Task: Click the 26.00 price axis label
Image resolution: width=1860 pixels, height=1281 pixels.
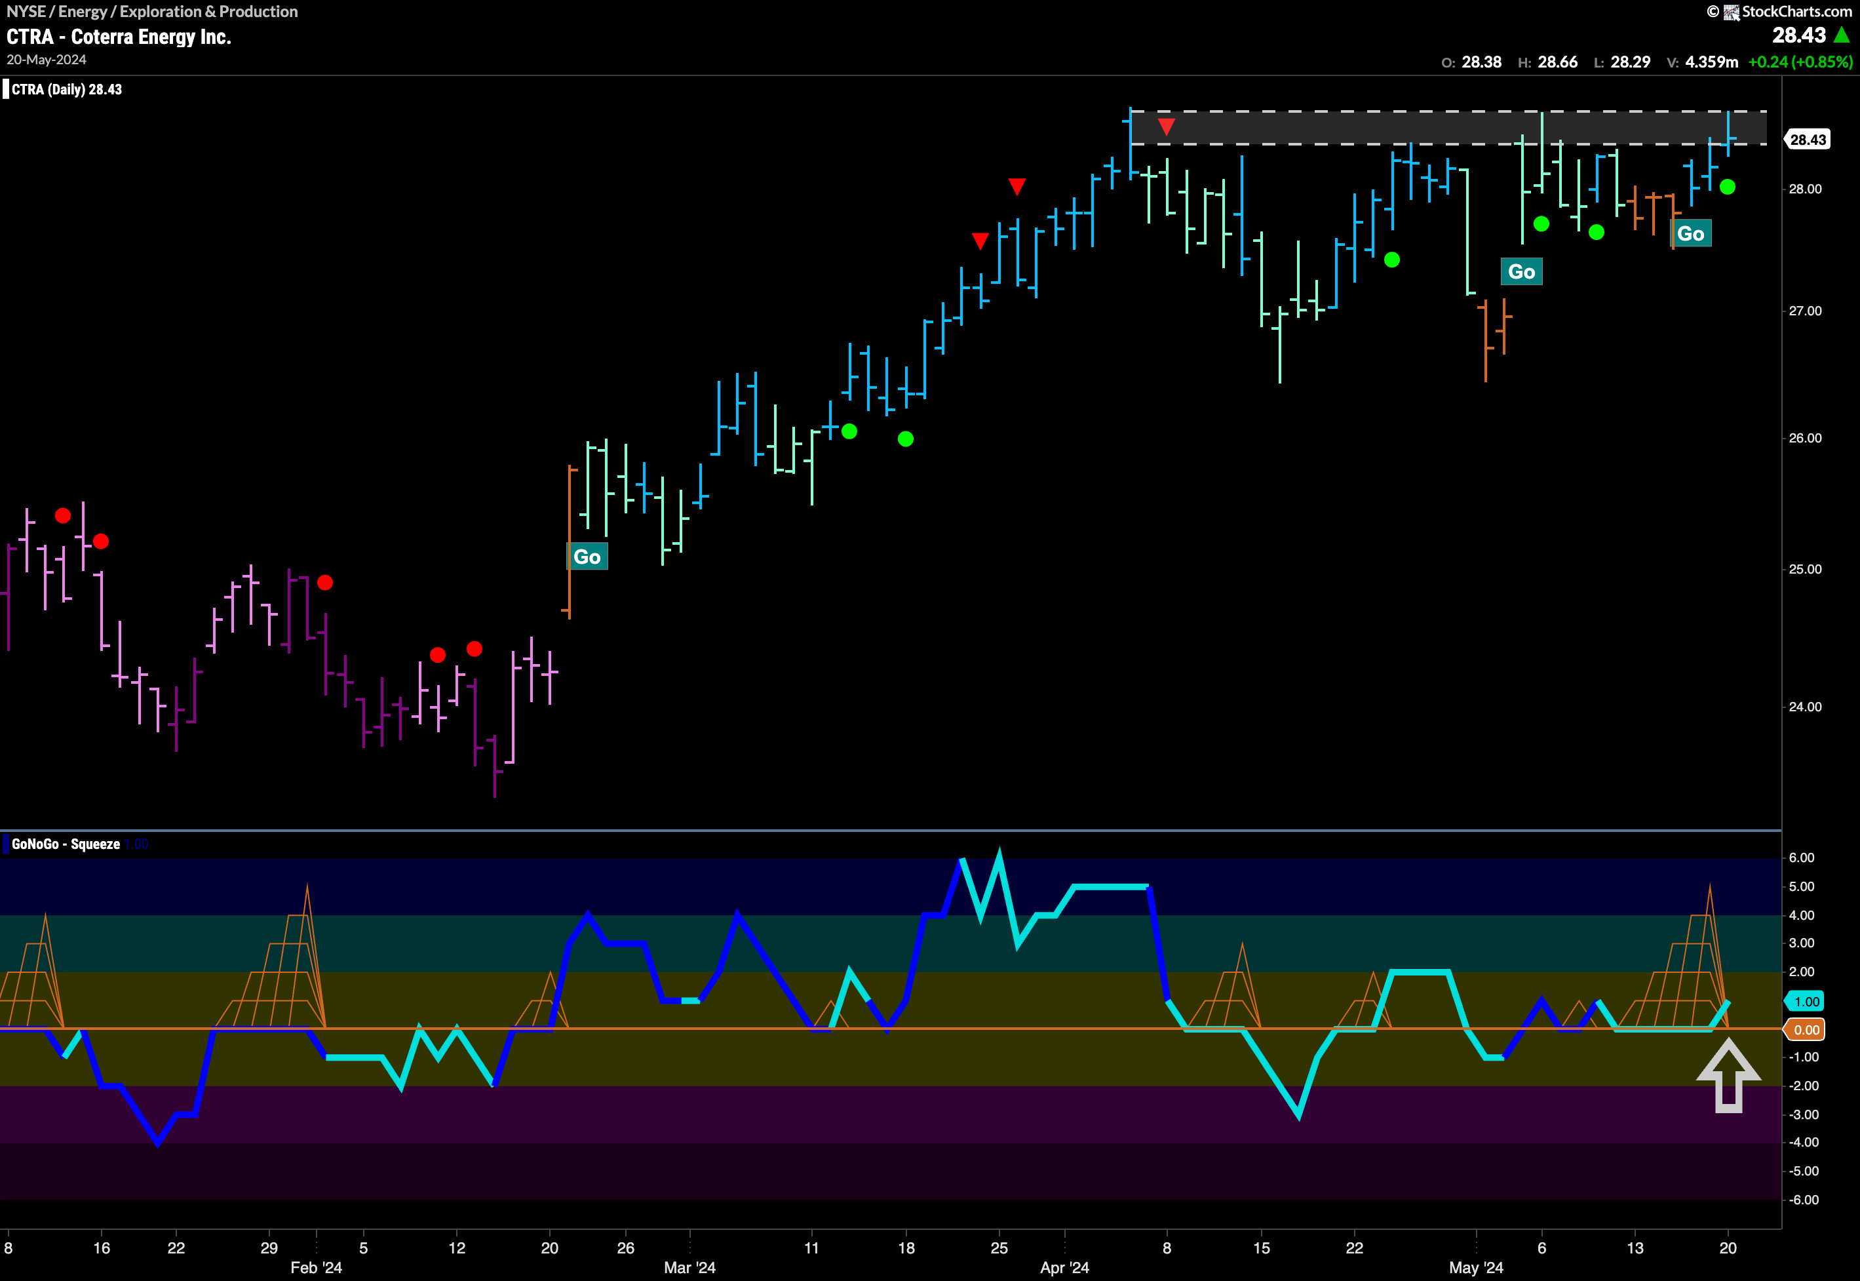Action: (x=1805, y=438)
